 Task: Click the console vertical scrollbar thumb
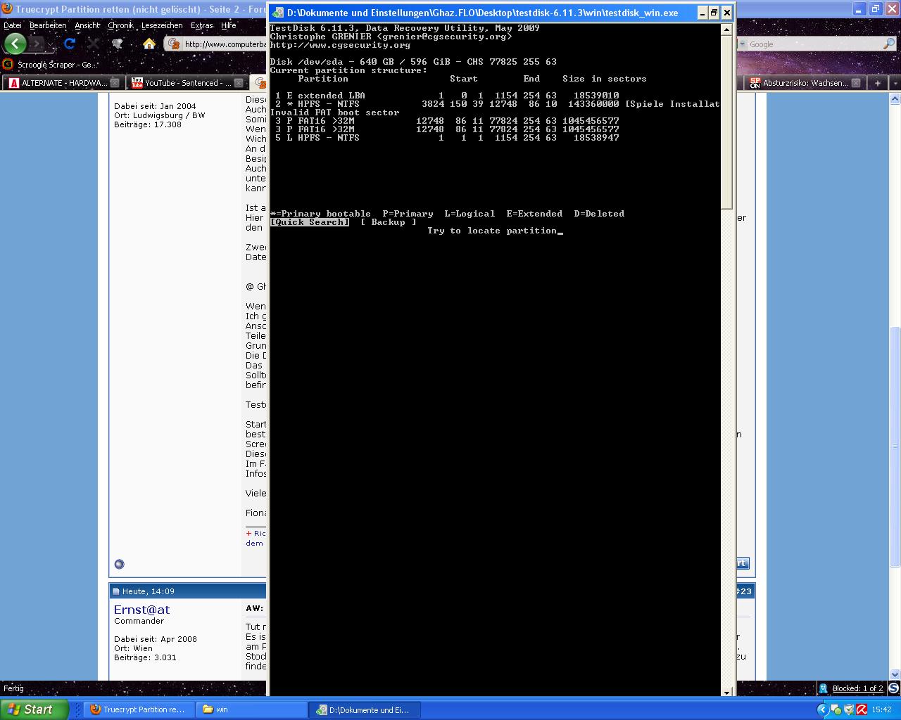point(727,122)
